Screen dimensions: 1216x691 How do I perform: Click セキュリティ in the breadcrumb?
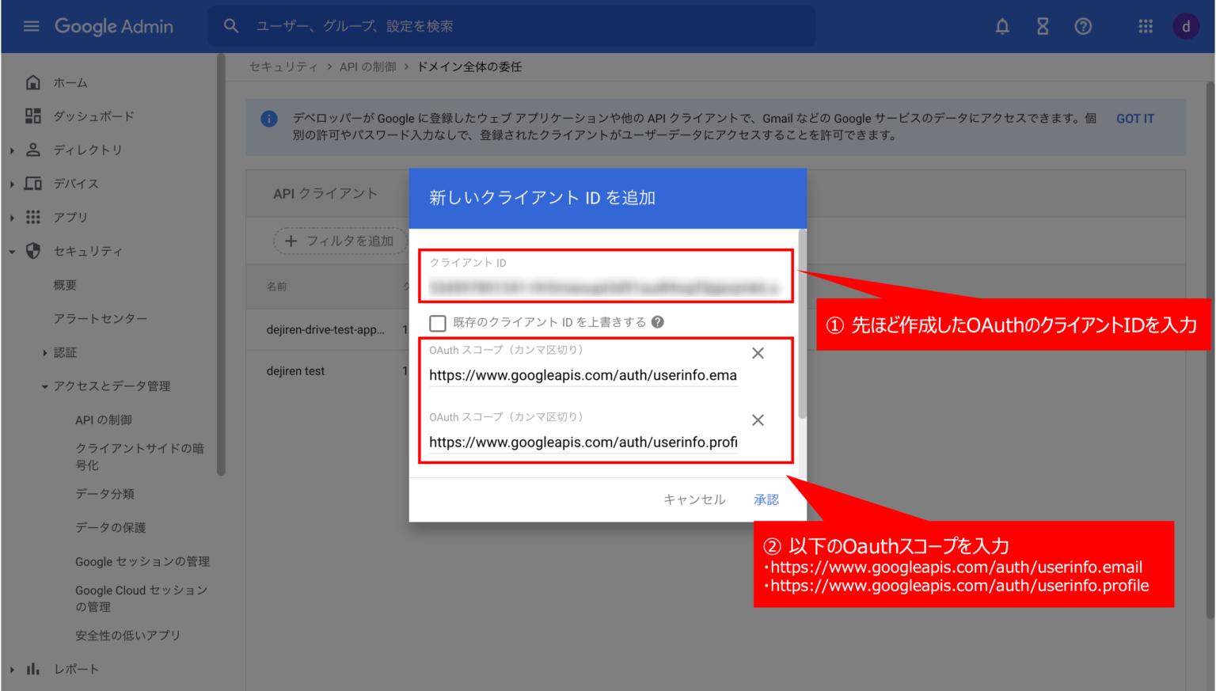pos(283,66)
